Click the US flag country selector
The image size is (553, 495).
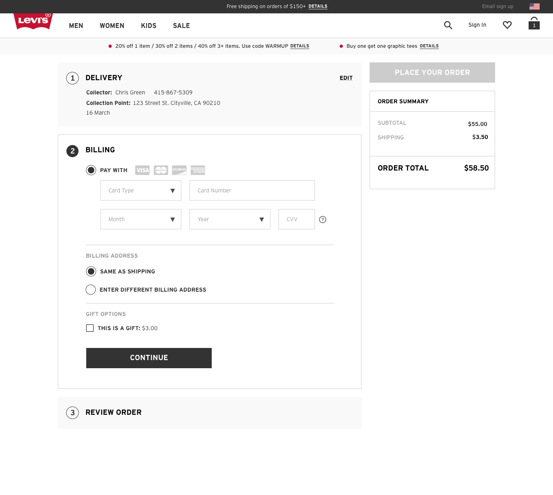(x=534, y=6)
